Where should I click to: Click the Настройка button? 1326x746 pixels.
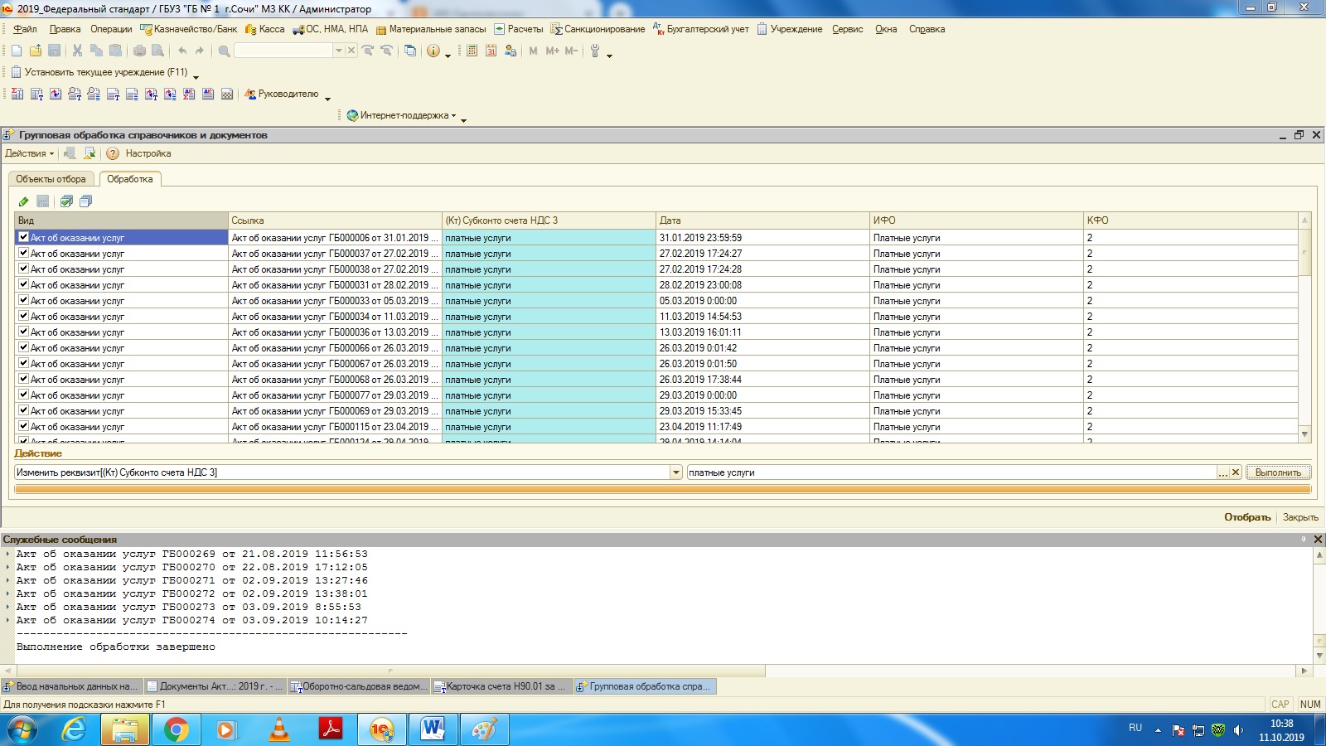click(148, 153)
